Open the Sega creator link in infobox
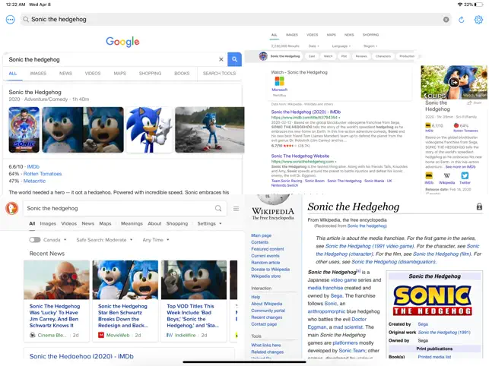This screenshot has height=366, width=489. point(423,324)
